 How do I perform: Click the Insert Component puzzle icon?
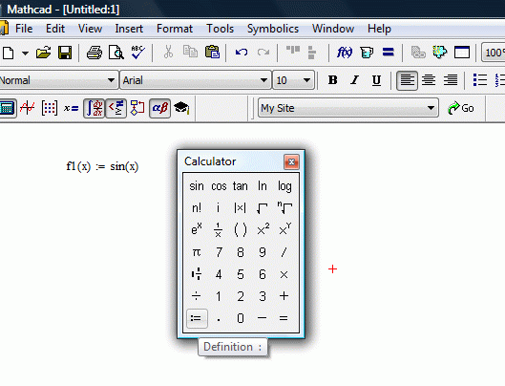tap(440, 52)
